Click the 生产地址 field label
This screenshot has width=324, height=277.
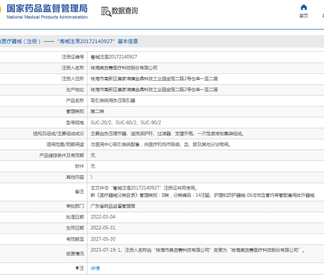[x=75, y=90]
